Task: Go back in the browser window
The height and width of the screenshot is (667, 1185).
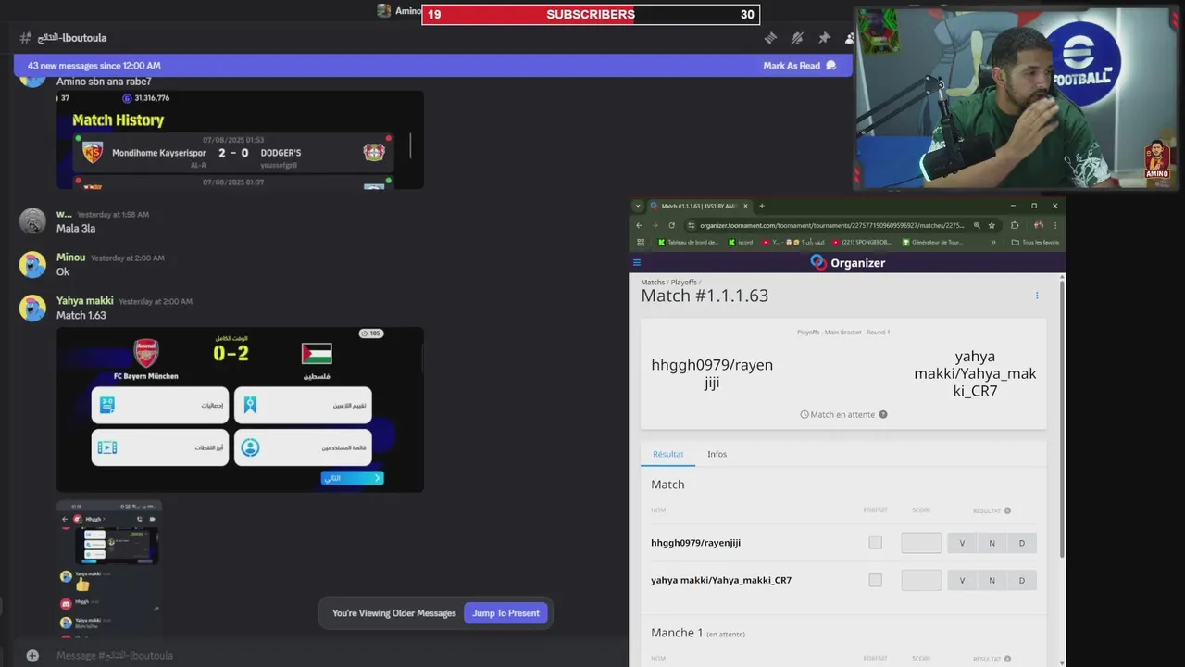Action: click(x=639, y=225)
